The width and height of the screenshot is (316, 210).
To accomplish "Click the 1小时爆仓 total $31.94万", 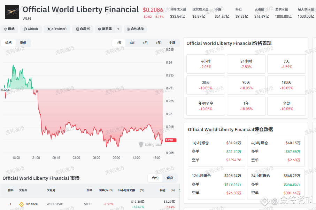I will (233, 143).
